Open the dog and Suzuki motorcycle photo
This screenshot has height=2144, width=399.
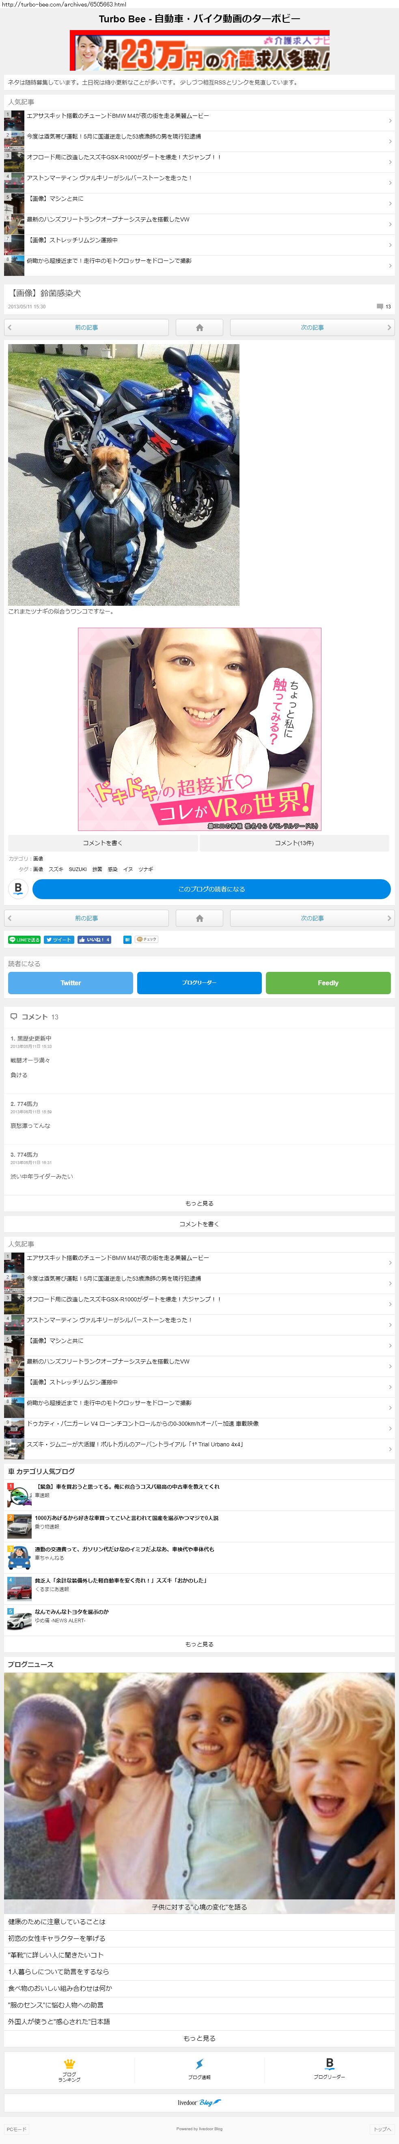pos(124,475)
